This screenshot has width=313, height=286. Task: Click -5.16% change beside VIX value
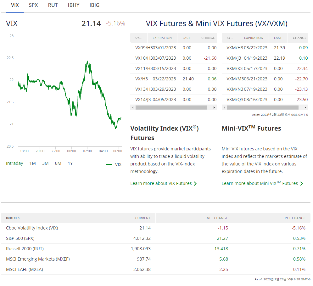click(115, 24)
